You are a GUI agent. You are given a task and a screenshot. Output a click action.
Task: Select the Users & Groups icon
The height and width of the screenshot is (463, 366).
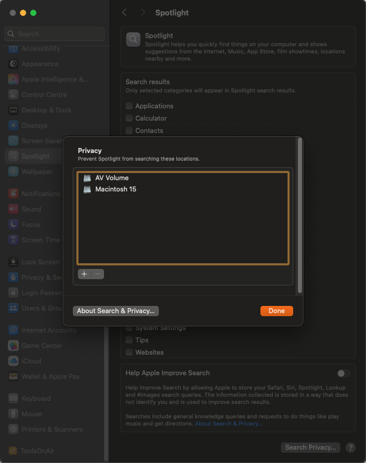13,307
